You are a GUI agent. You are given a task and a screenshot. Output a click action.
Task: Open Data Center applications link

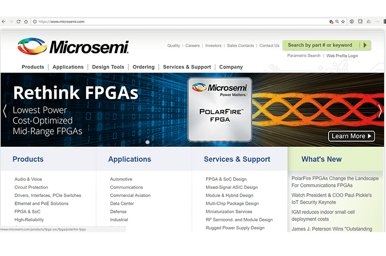coord(122,203)
